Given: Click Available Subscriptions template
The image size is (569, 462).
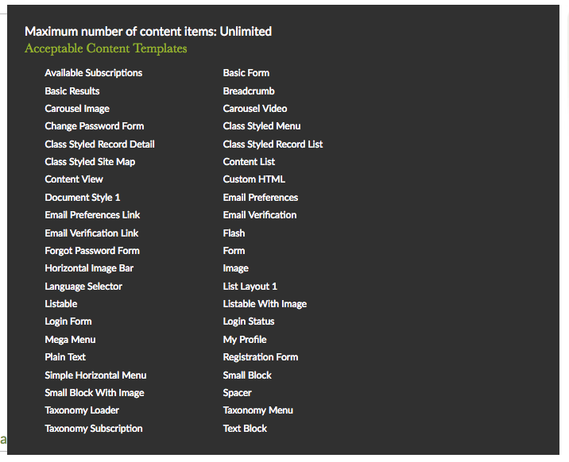Looking at the screenshot, I should 93,73.
